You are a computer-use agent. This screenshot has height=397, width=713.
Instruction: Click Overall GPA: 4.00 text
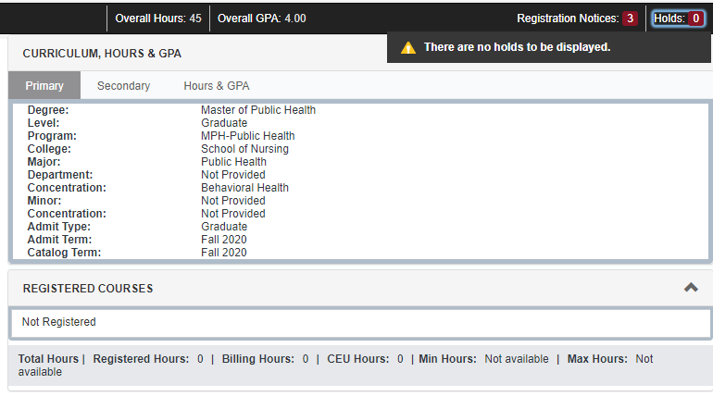261,19
